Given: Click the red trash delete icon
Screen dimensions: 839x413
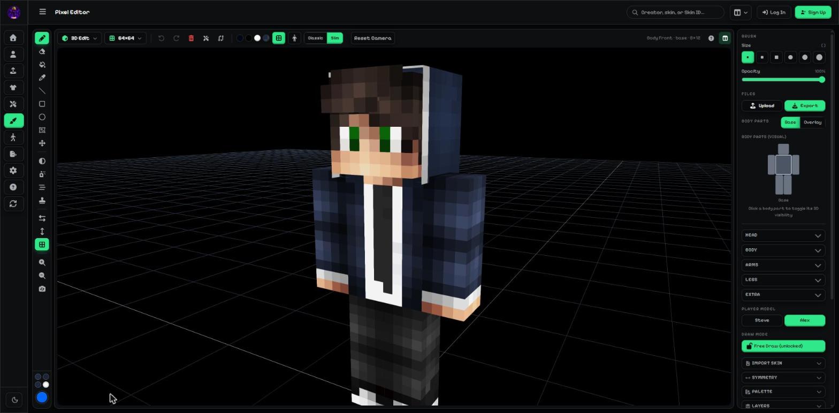Looking at the screenshot, I should [191, 38].
